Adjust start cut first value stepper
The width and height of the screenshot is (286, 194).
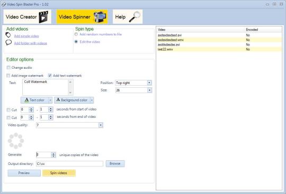(x=31, y=110)
